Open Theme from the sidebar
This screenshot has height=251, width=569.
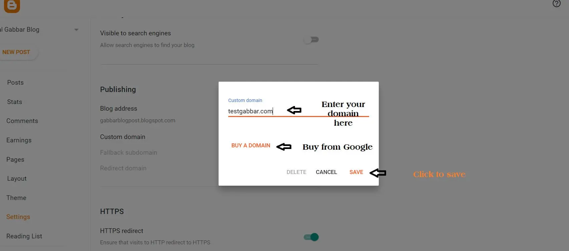point(16,198)
